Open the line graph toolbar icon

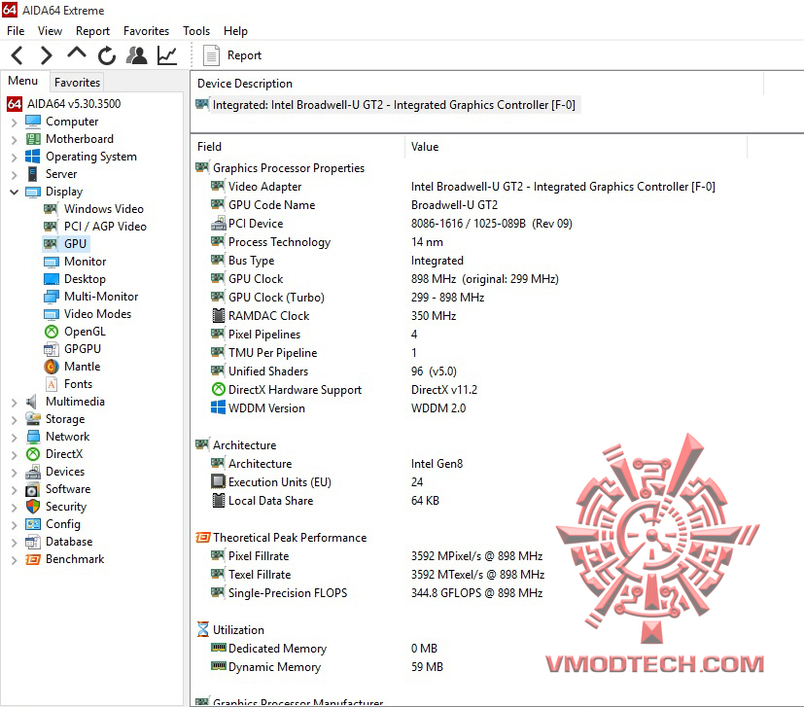(167, 55)
